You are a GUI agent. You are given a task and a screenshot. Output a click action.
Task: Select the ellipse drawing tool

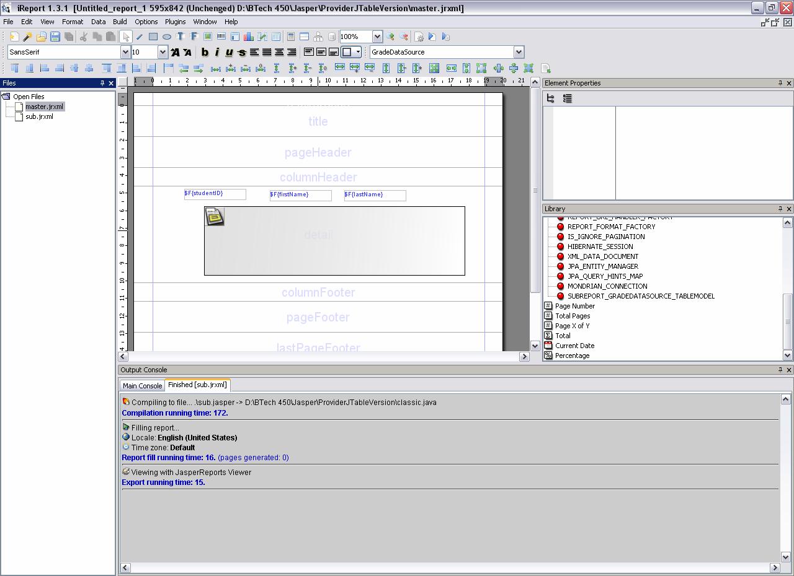167,37
